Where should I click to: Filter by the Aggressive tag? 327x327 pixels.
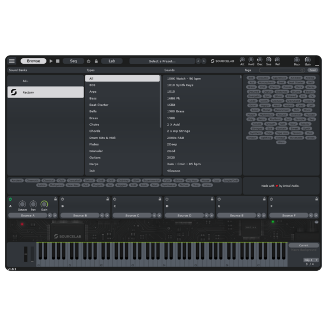pos(279,78)
